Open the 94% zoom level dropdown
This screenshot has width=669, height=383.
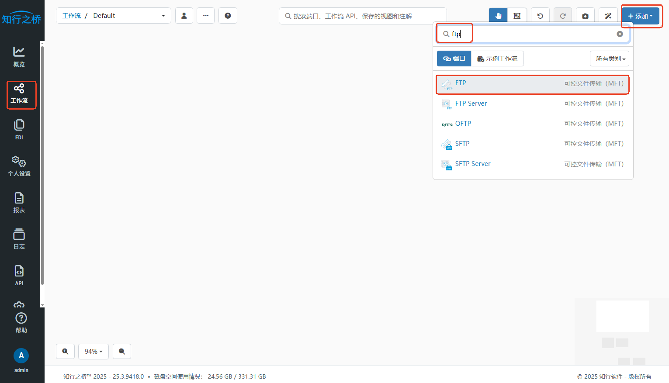click(x=93, y=352)
